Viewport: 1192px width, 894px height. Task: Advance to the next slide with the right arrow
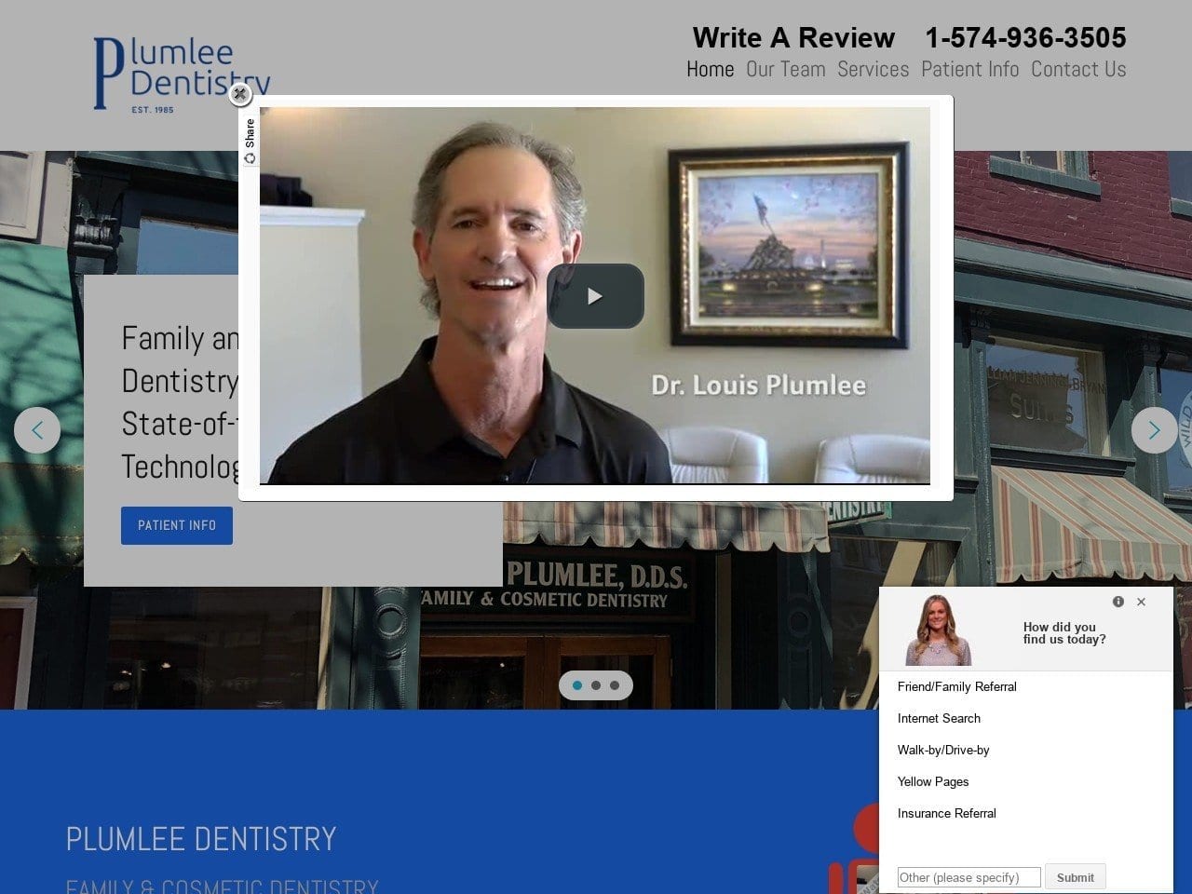point(1154,430)
